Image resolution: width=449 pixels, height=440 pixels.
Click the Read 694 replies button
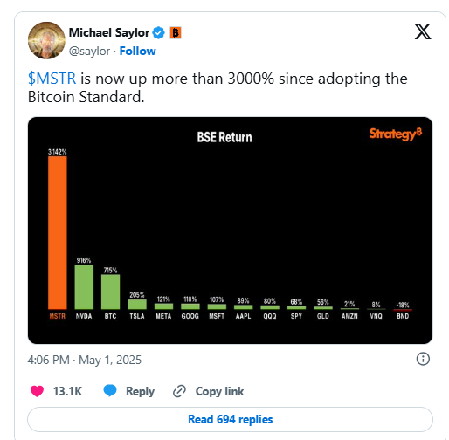click(230, 419)
